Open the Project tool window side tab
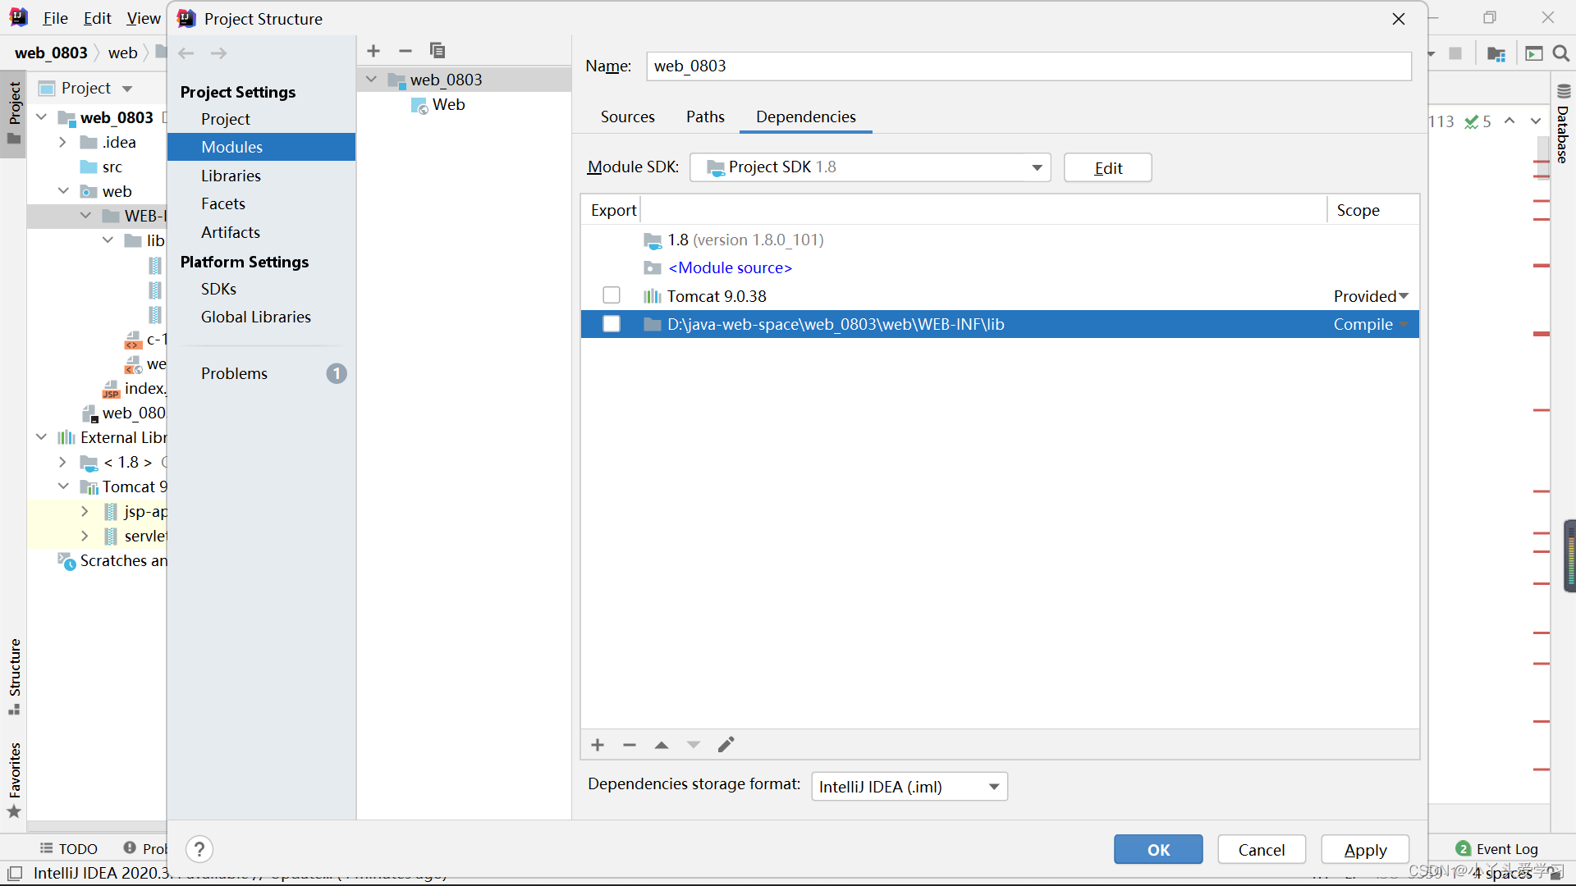Viewport: 1576px width, 886px height. (14, 115)
